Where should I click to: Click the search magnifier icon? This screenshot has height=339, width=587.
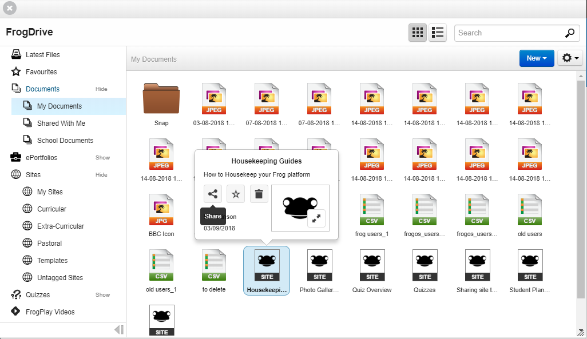569,33
